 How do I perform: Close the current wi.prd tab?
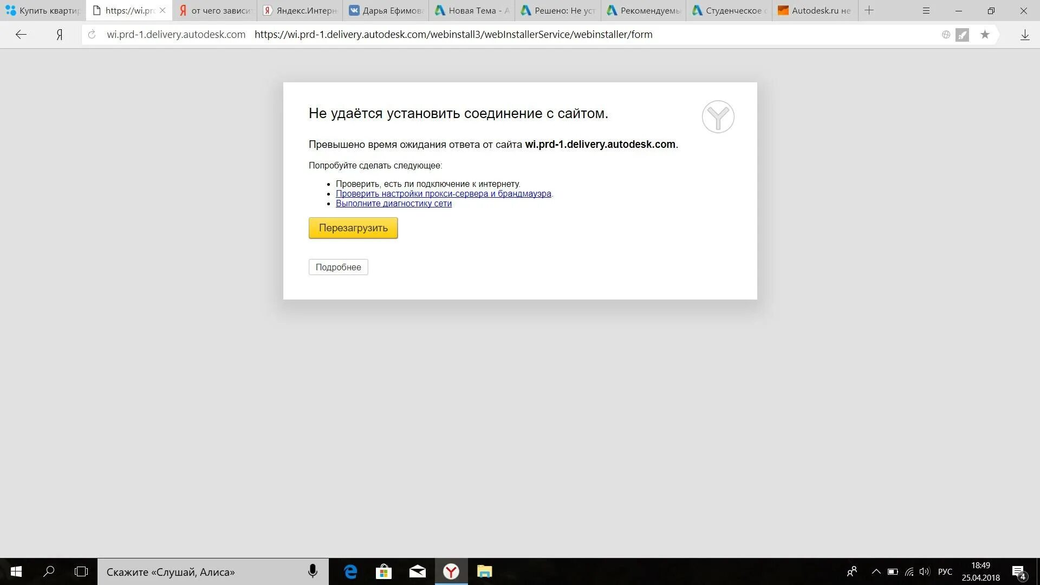pyautogui.click(x=162, y=10)
